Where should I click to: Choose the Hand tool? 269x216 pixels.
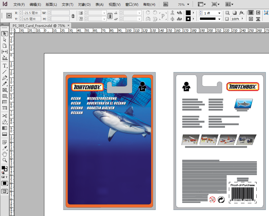5,154
